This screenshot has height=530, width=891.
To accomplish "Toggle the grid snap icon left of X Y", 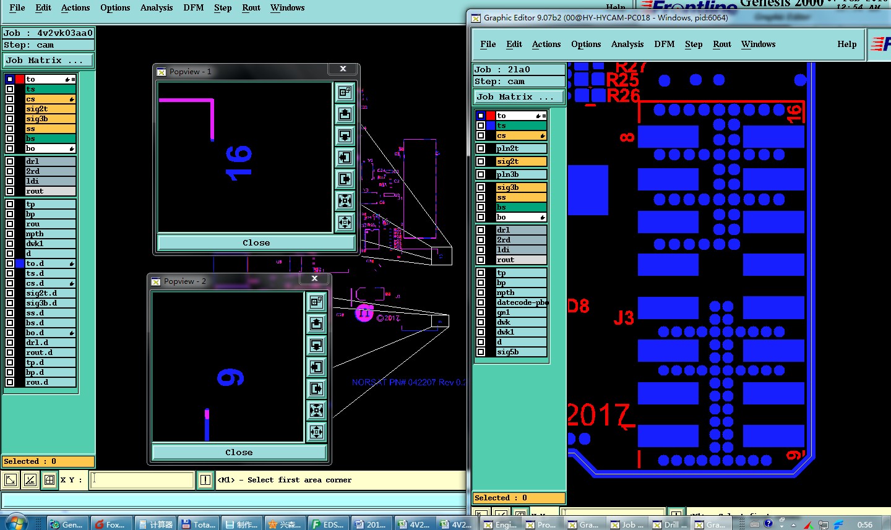I will pyautogui.click(x=49, y=479).
